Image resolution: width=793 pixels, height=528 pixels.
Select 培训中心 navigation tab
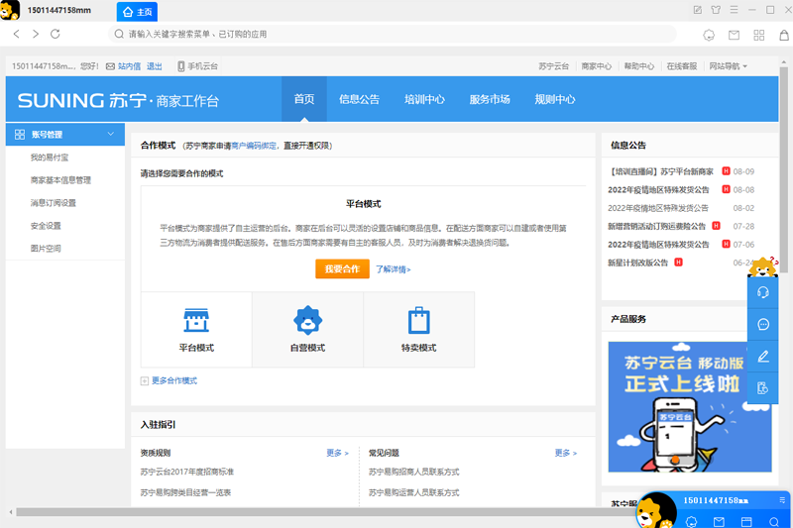click(x=424, y=99)
